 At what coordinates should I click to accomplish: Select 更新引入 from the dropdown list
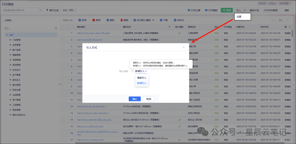pyautogui.click(x=142, y=78)
